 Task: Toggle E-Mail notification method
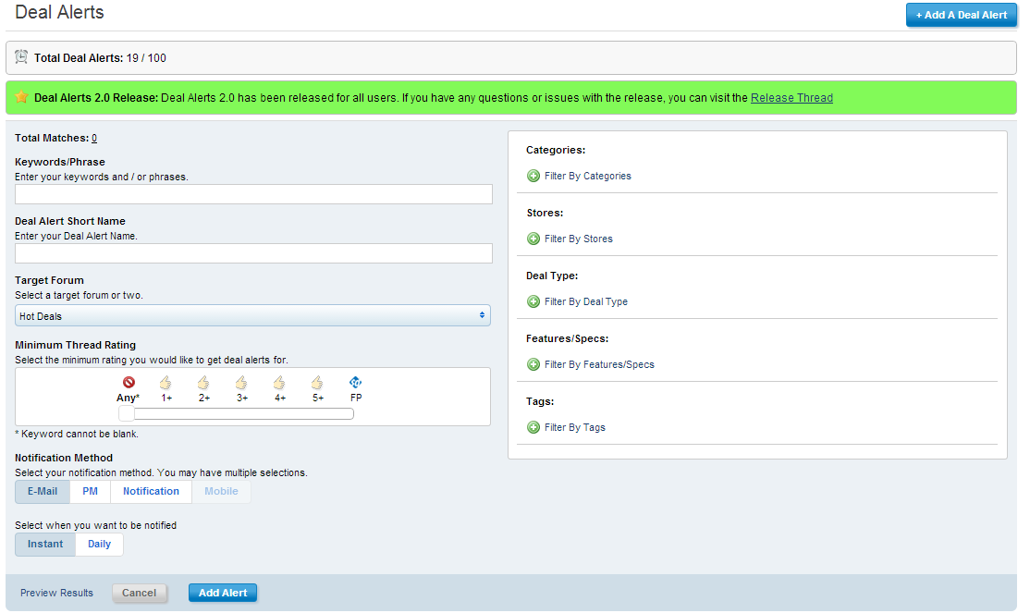tap(43, 492)
